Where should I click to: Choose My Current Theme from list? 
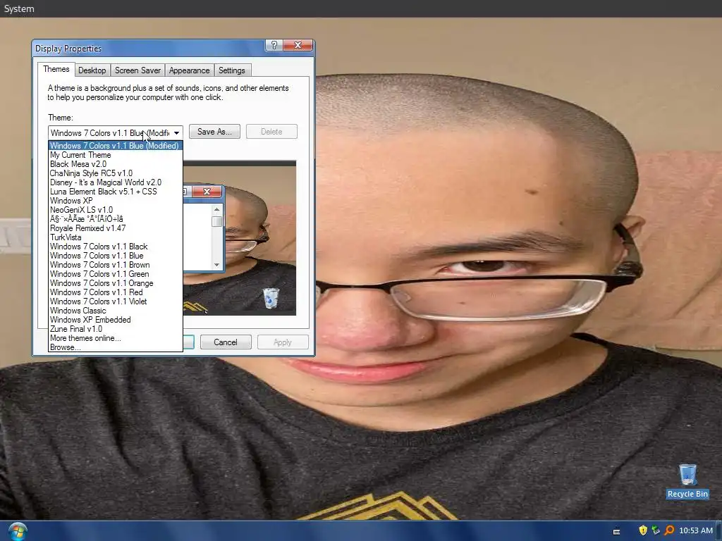pos(115,155)
